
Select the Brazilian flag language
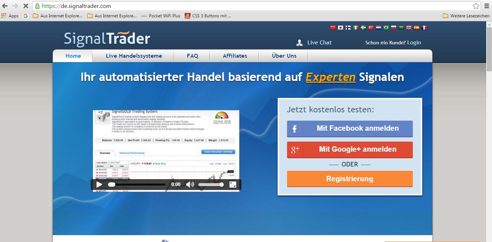tap(386, 27)
